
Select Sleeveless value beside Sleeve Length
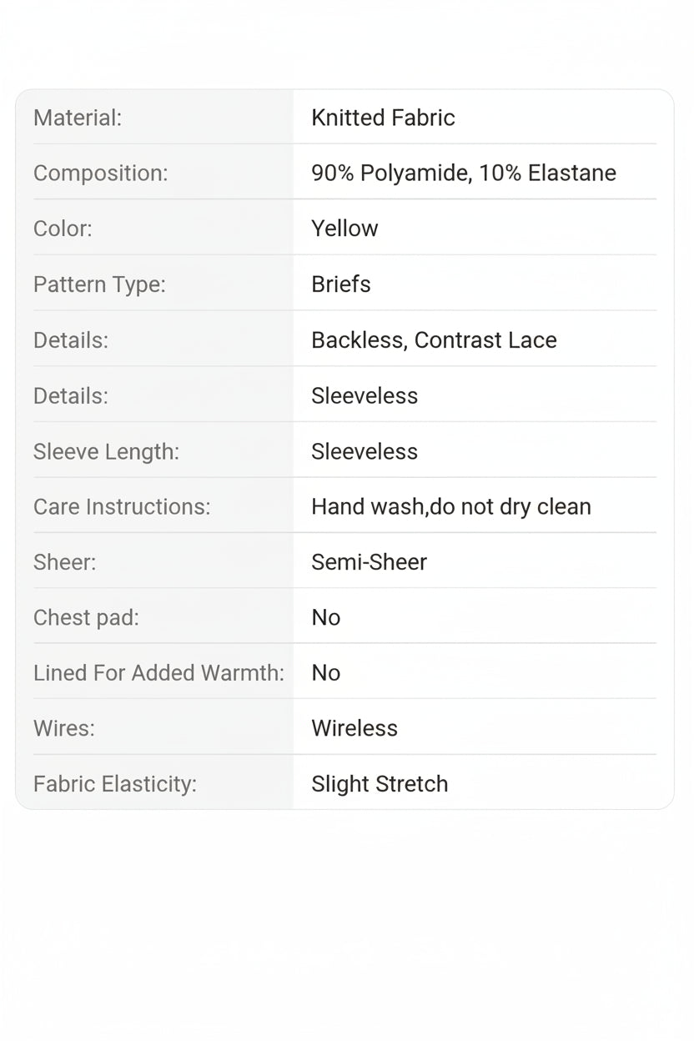(365, 451)
